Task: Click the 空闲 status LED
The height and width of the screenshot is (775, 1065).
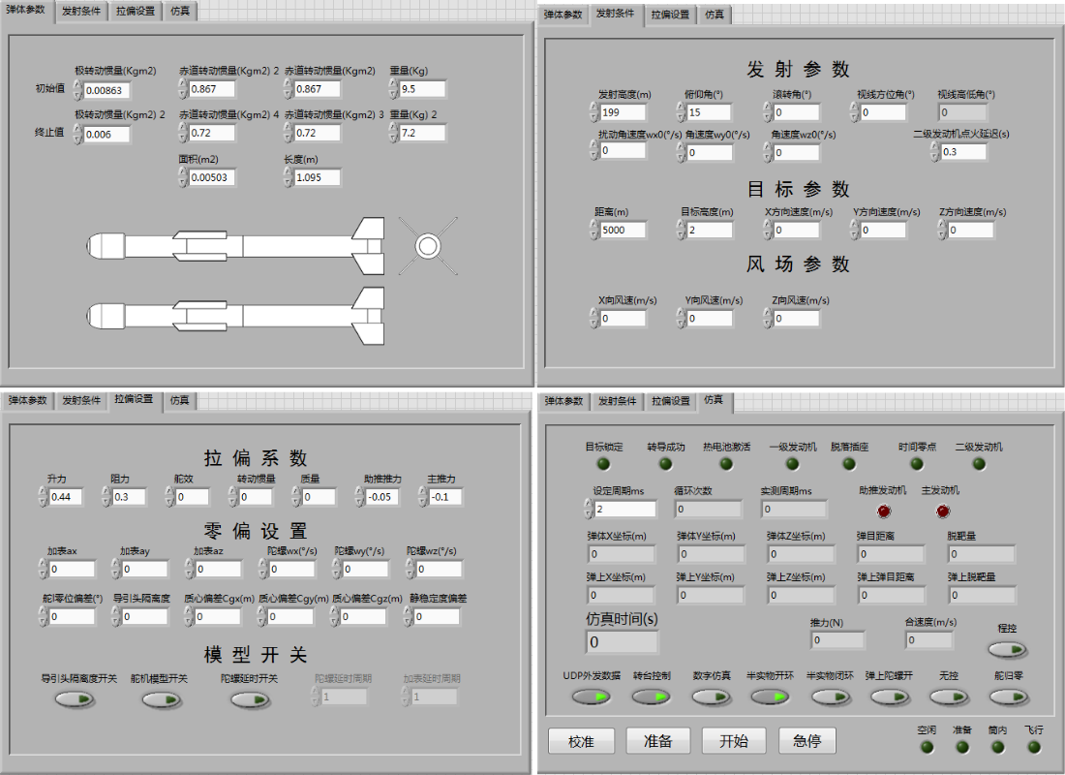Action: coord(927,747)
